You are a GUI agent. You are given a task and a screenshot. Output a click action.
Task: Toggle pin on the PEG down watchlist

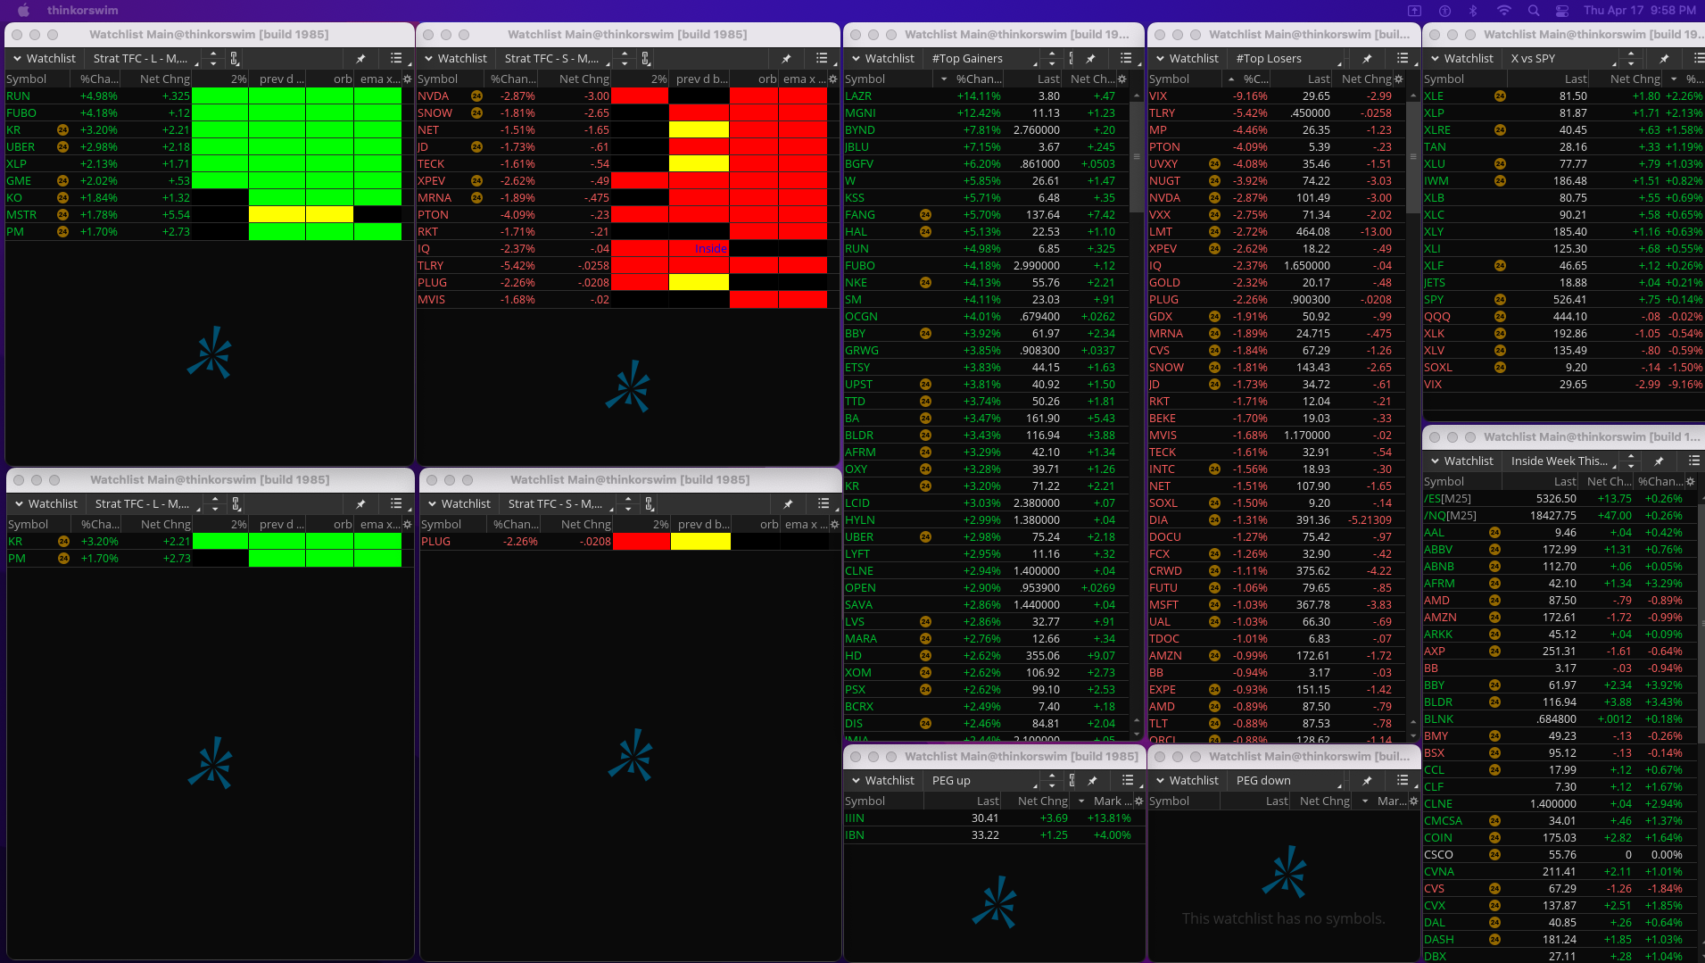click(1367, 781)
